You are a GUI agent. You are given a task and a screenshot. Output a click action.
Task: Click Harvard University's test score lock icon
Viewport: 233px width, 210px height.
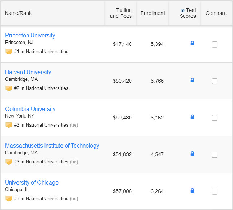193,80
